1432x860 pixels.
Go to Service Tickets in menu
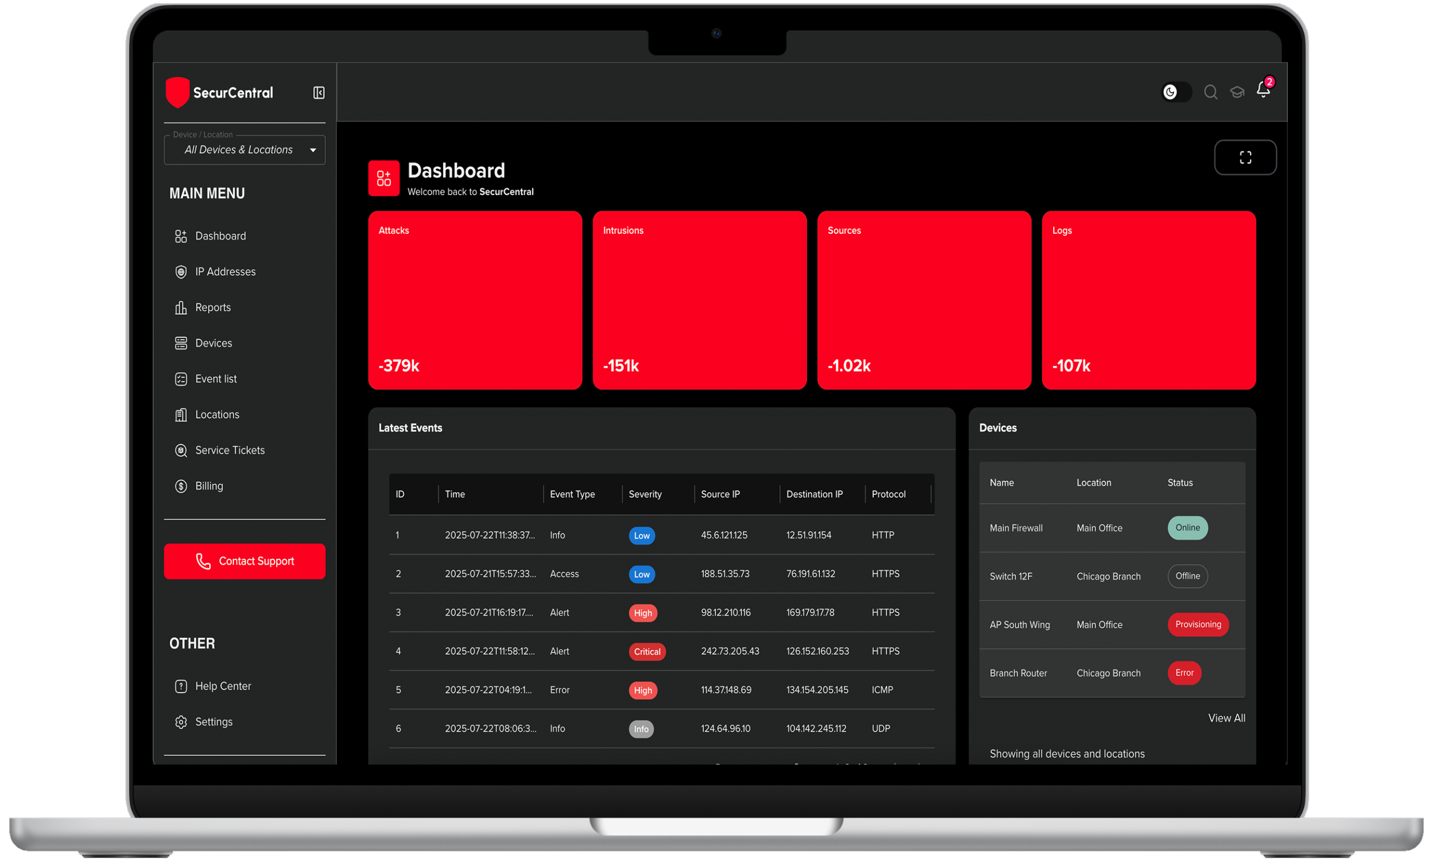click(229, 450)
